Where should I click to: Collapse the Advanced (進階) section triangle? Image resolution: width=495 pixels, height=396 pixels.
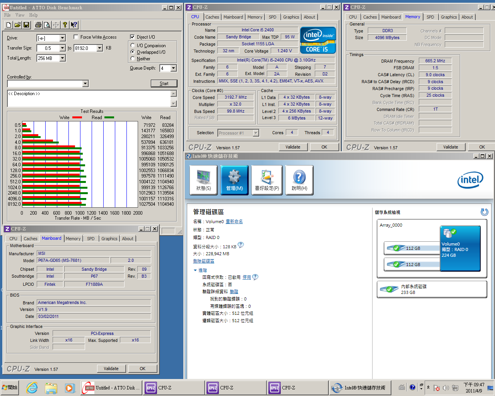(195, 270)
